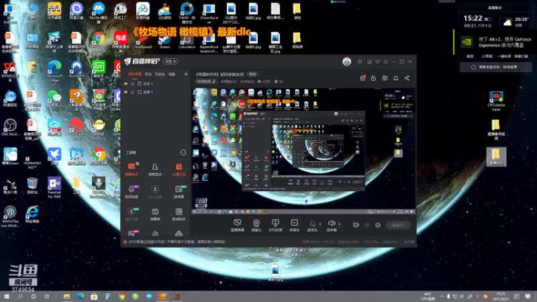Mute the 扬声器 speaker
Viewport: 537px width, 302px height.
click(331, 225)
